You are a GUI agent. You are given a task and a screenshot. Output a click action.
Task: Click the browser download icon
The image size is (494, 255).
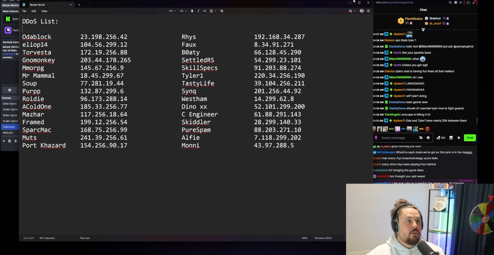[x=475, y=2]
